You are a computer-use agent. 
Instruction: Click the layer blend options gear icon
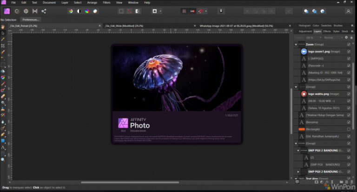point(346,38)
